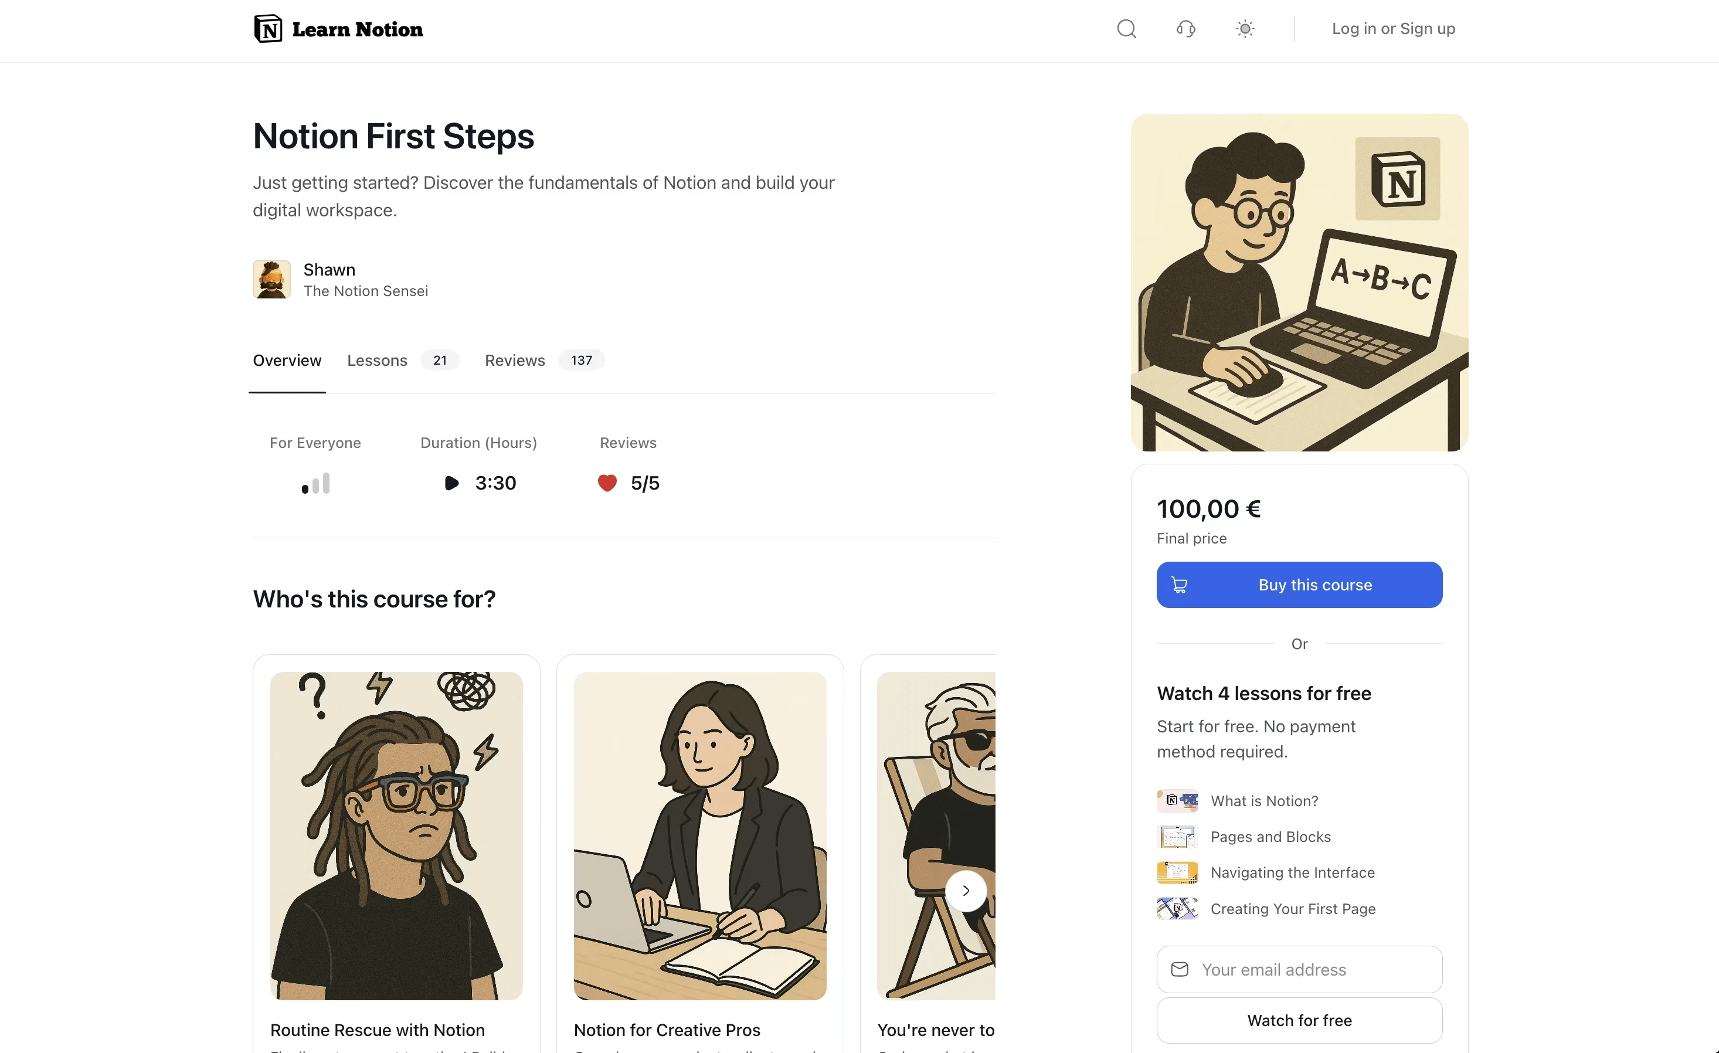Open What is Notion? lesson thumbnail
Image resolution: width=1719 pixels, height=1053 pixels.
click(1177, 801)
